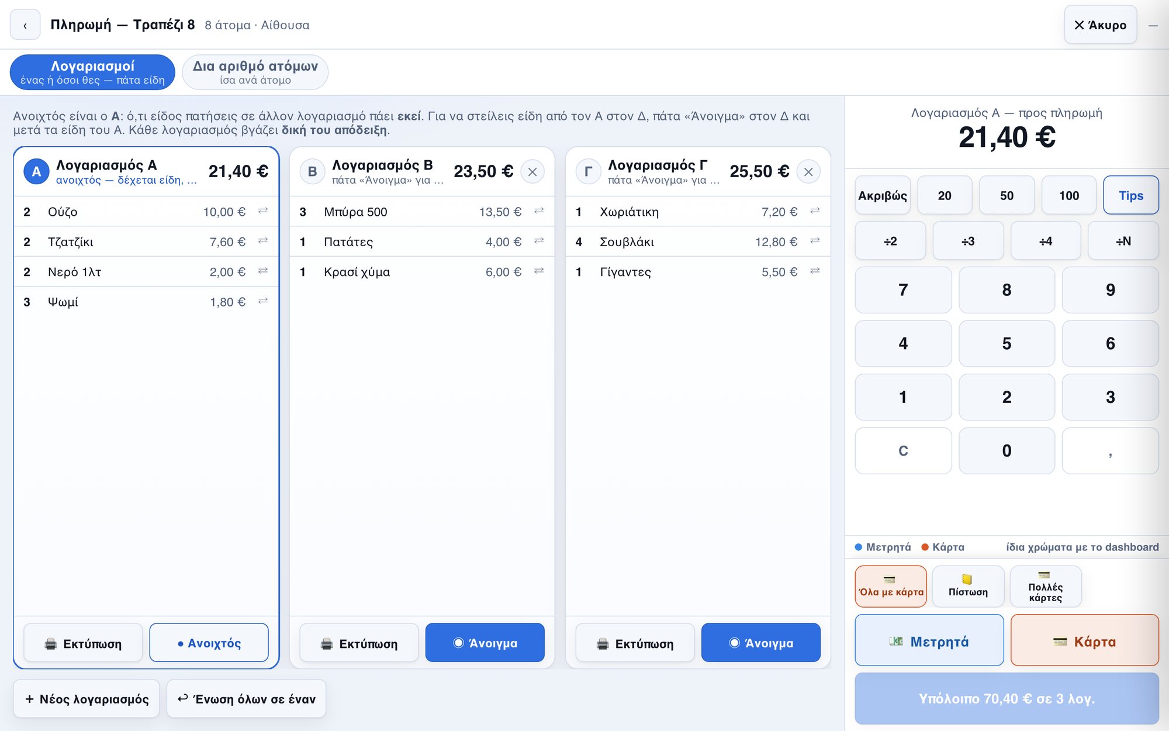The width and height of the screenshot is (1169, 731).
Task: Print receipt for Λογαριασμός Γ
Action: (x=635, y=643)
